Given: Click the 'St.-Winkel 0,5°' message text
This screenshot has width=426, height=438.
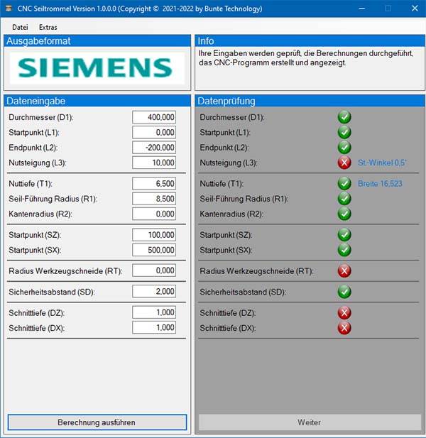Looking at the screenshot, I should point(382,163).
